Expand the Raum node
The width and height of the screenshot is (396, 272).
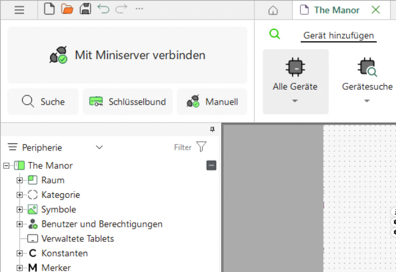(20, 180)
